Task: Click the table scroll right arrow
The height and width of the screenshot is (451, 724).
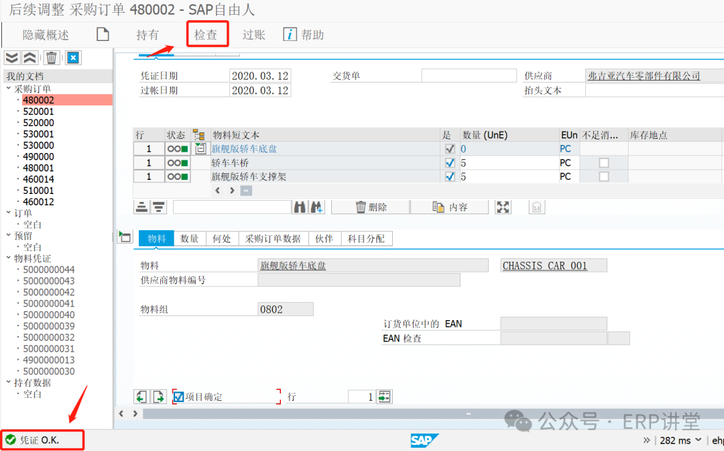Action: click(232, 191)
